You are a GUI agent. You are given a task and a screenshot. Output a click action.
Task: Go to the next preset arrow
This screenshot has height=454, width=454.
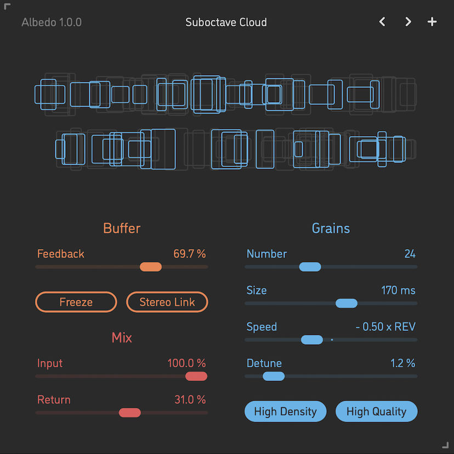coord(408,22)
